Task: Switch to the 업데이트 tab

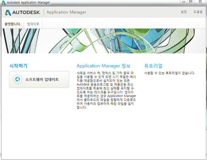Action: [33, 24]
